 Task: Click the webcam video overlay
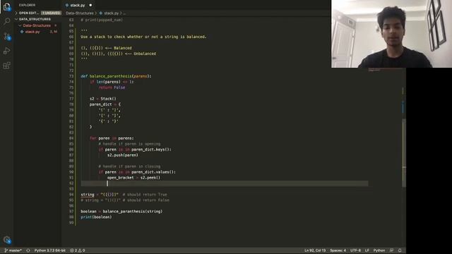[x=391, y=34]
